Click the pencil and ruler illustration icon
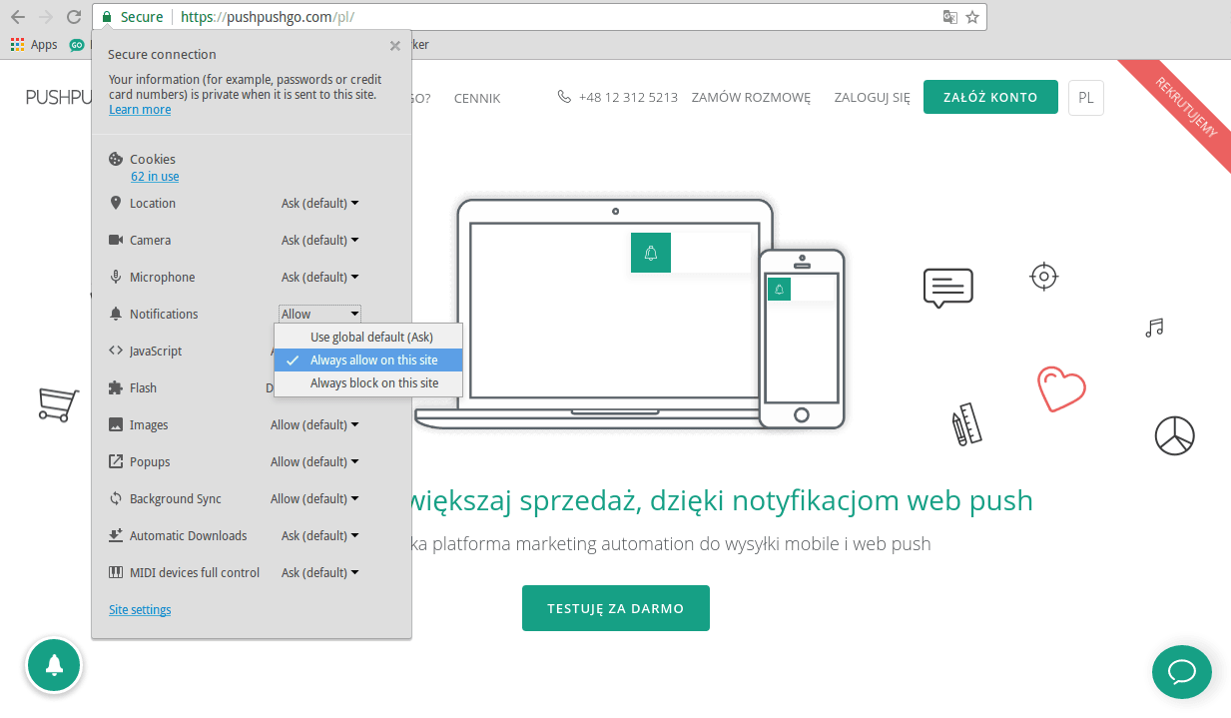This screenshot has height=718, width=1231. (x=966, y=424)
